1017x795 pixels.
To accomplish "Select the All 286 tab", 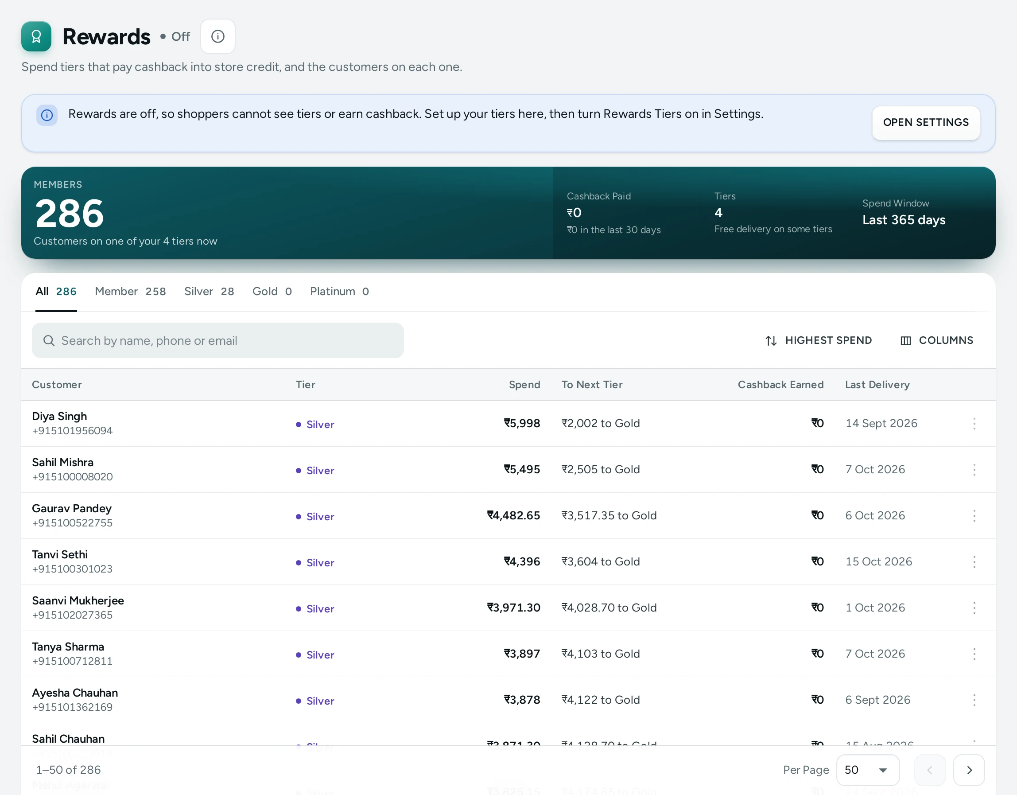I will point(56,292).
